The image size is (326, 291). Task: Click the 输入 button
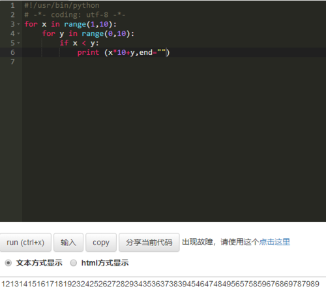coord(68,242)
